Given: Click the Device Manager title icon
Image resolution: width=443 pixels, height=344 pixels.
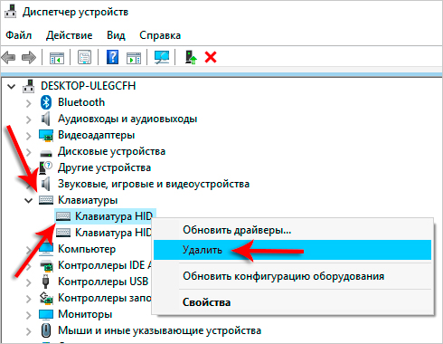Looking at the screenshot, I should coord(11,11).
